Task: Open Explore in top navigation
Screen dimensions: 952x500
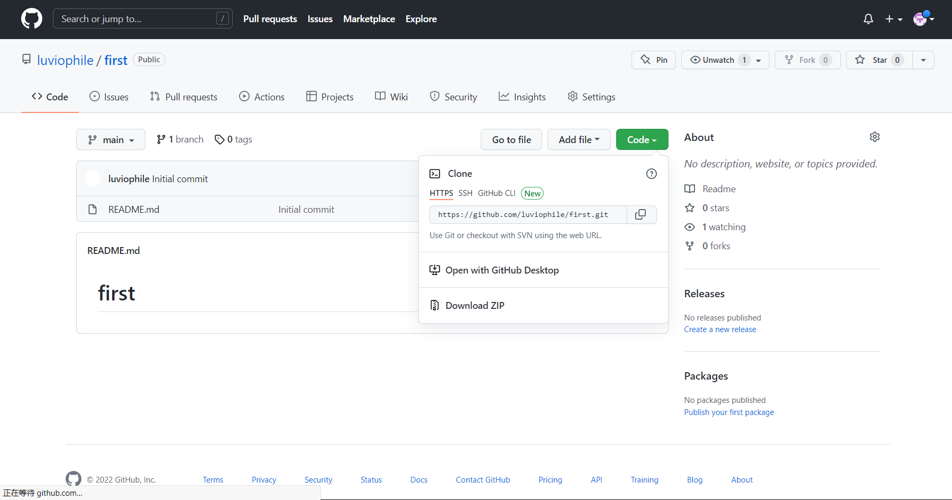Action: [421, 19]
